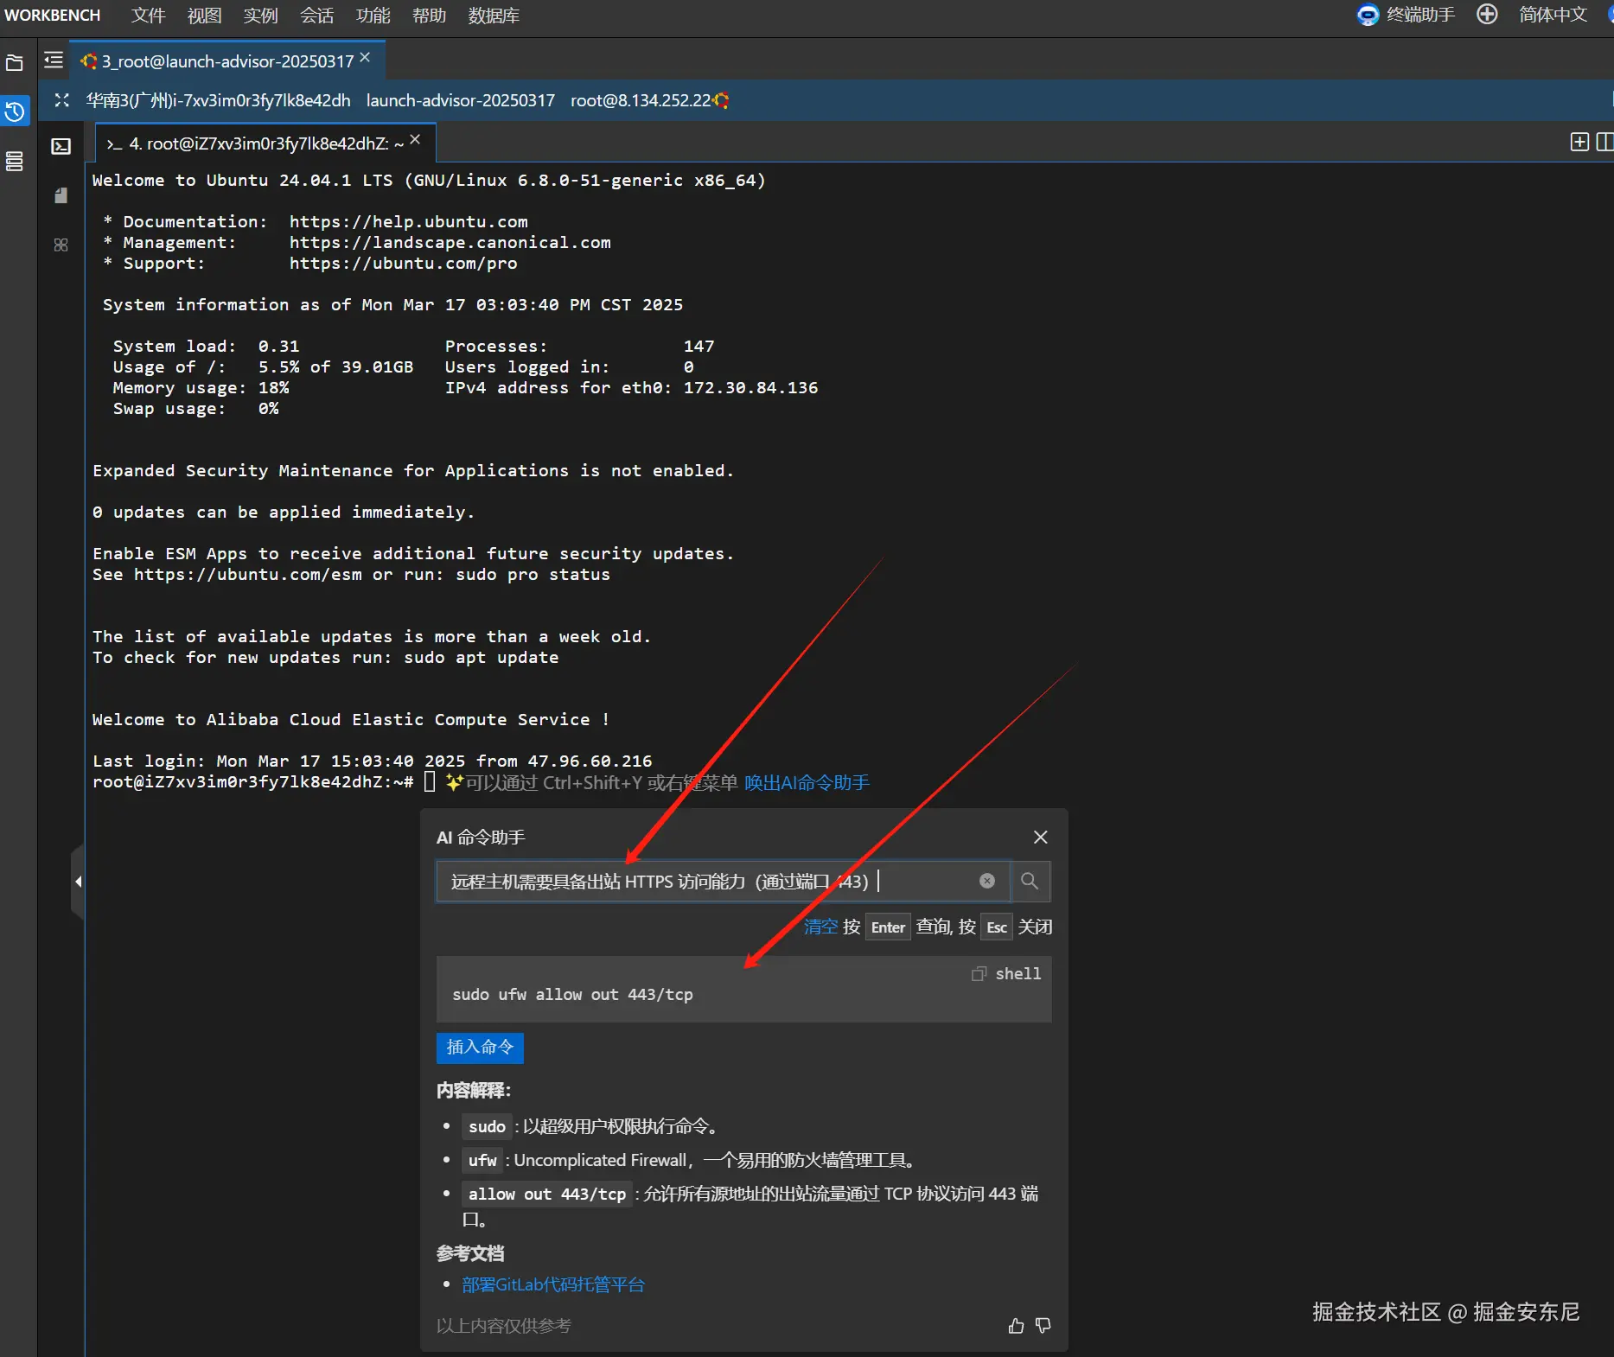Viewport: 1614px width, 1357px height.
Task: Click the 插入命令 button
Action: tap(480, 1048)
